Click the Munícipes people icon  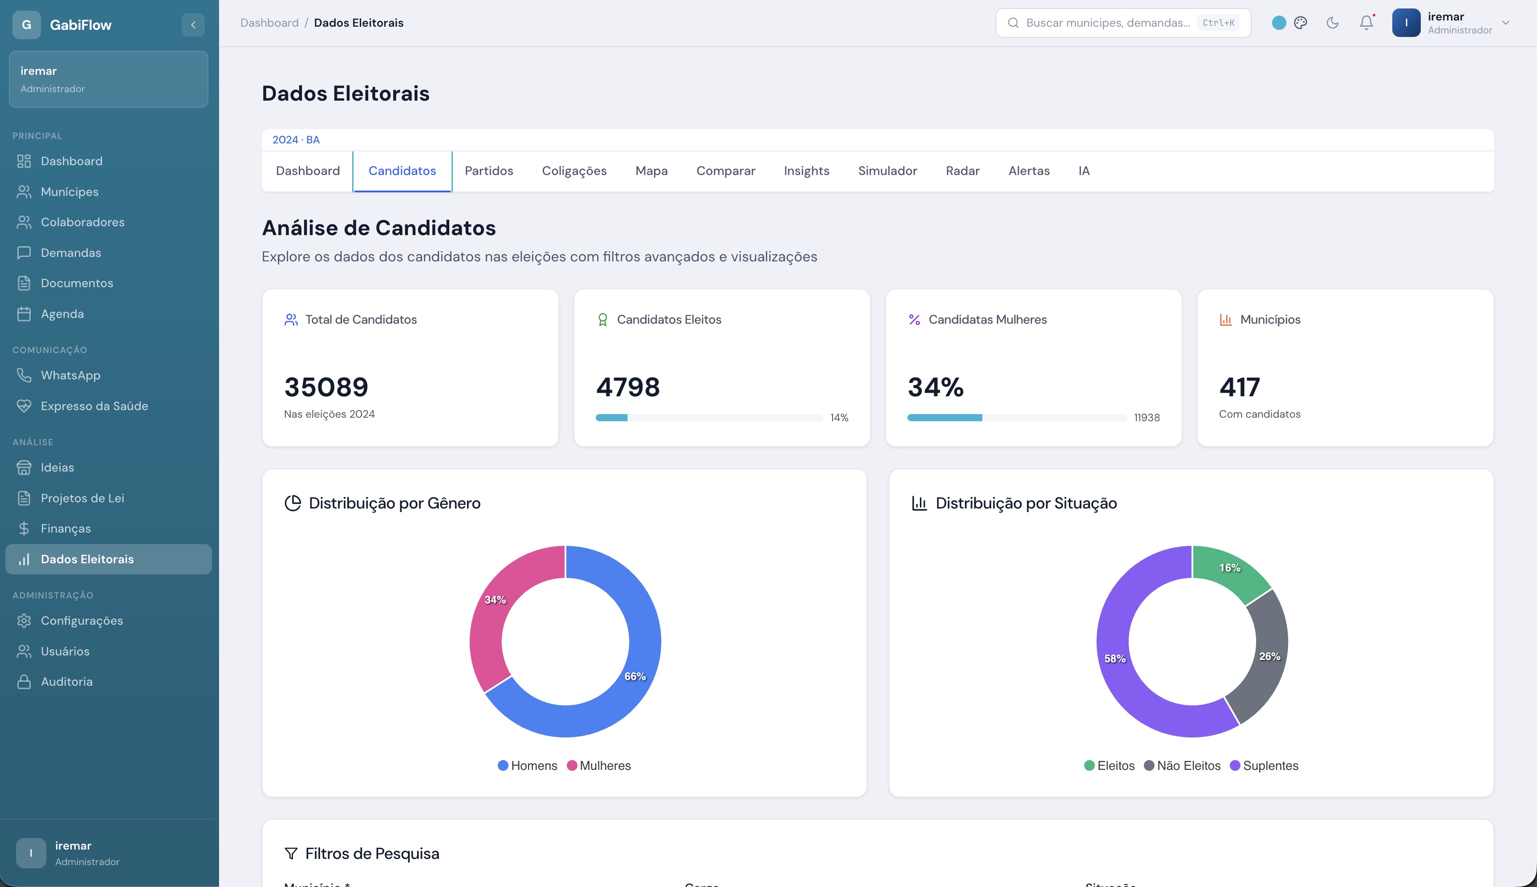tap(24, 192)
